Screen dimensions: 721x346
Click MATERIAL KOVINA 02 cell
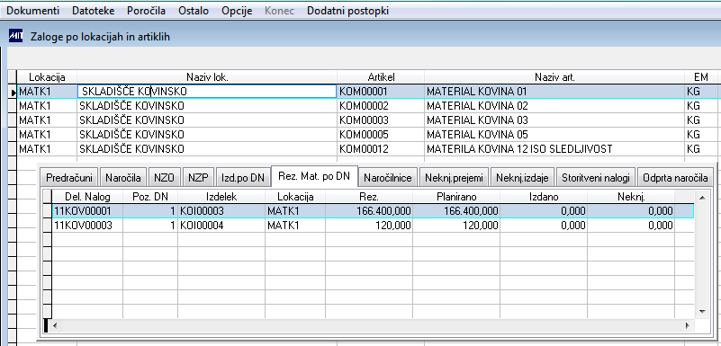click(554, 106)
